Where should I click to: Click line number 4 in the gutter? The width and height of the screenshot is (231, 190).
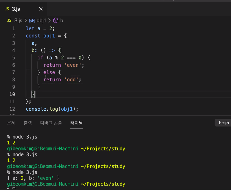(x=14, y=50)
